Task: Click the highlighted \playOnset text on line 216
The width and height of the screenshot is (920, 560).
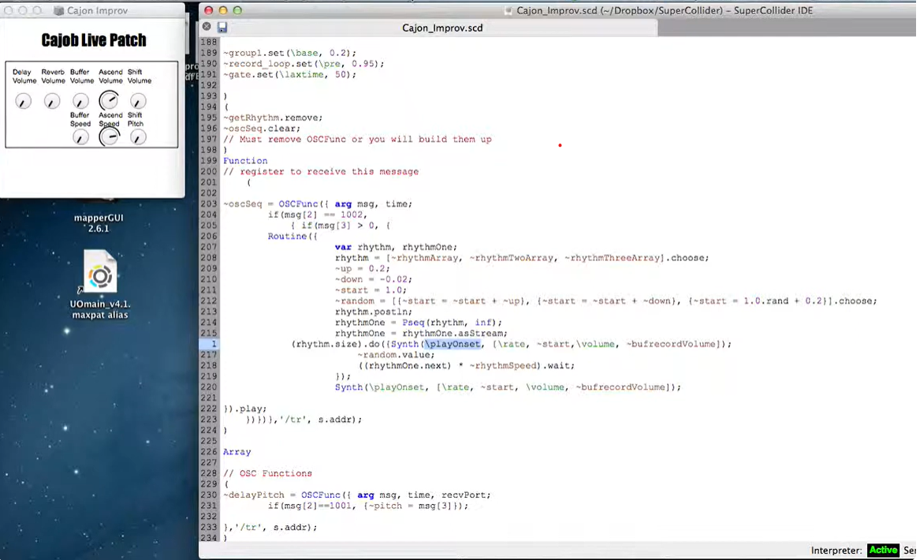Action: point(453,344)
